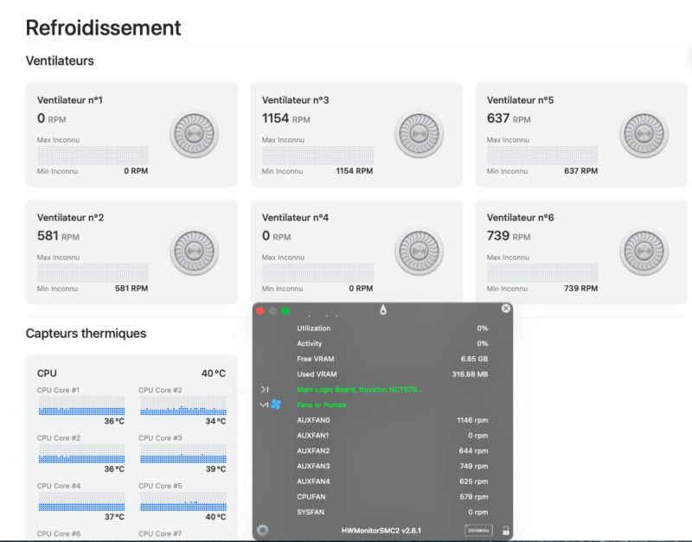The width and height of the screenshot is (692, 542).
Task: Click the flame icon atop HWMonitorSMC2 window
Action: point(383,309)
